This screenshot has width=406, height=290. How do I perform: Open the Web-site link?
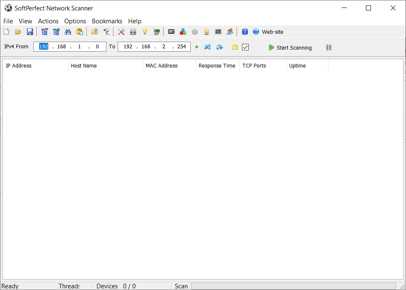point(272,32)
